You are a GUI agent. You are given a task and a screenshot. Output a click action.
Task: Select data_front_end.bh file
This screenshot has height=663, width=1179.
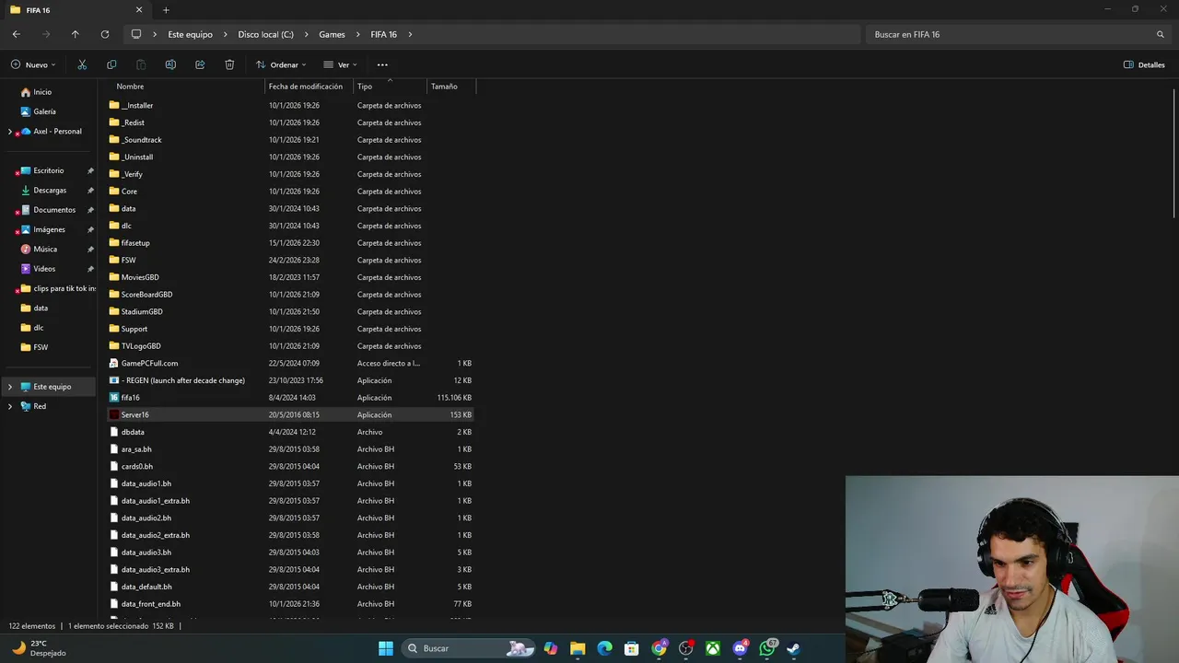(150, 604)
